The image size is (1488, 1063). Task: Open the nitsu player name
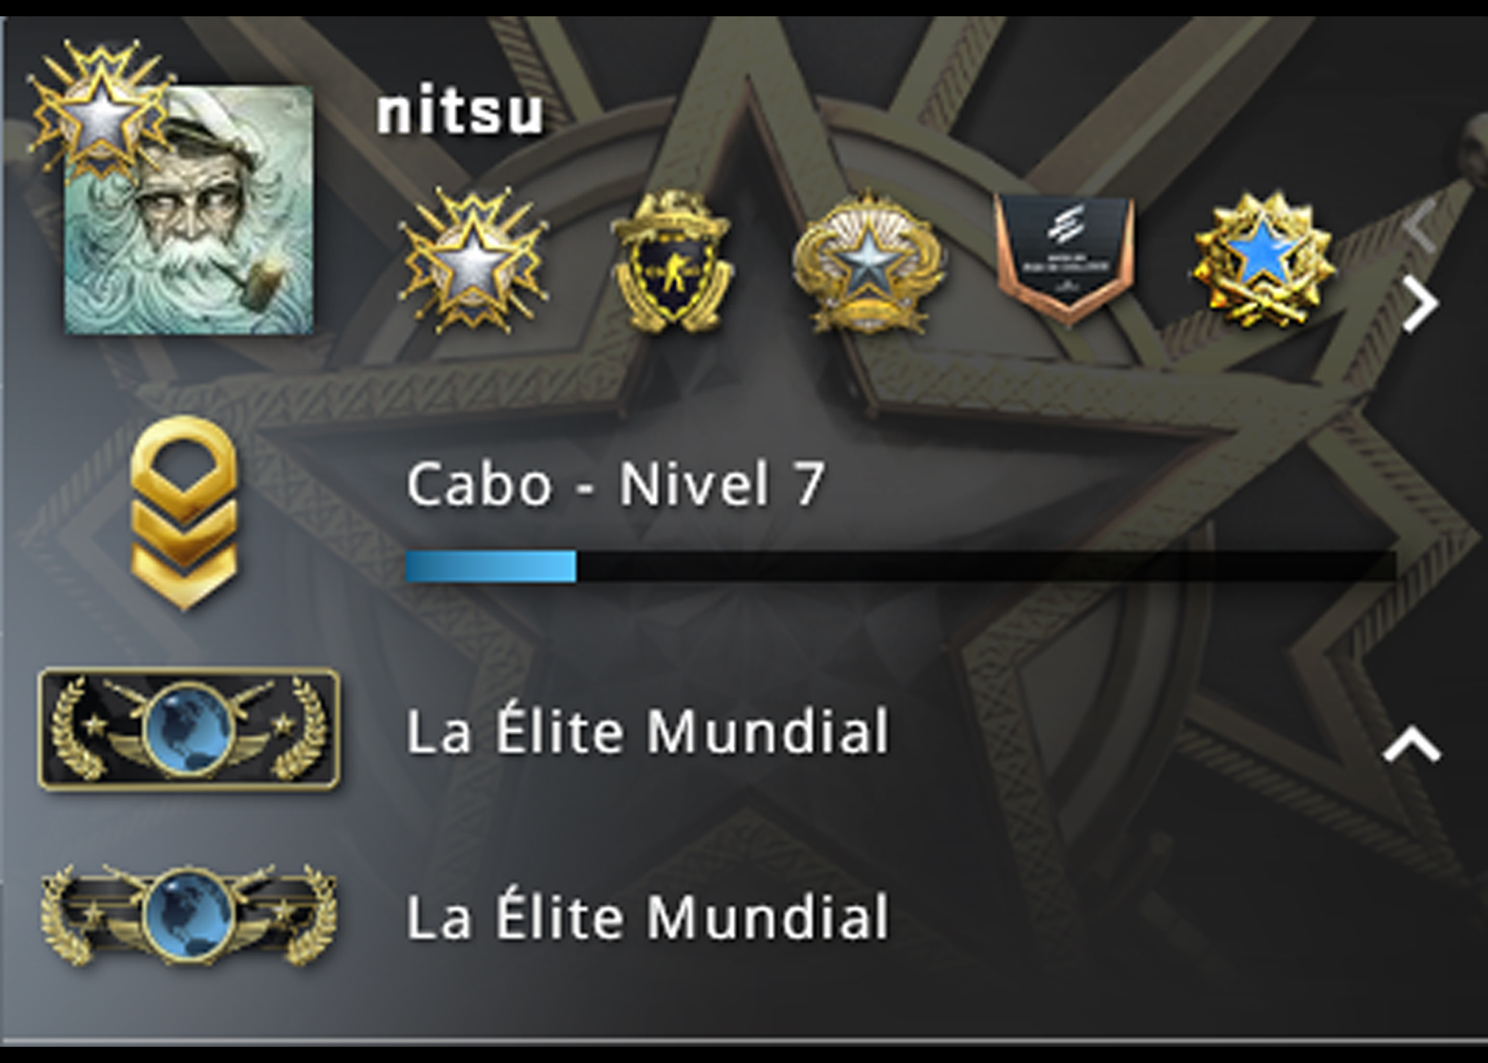461,112
